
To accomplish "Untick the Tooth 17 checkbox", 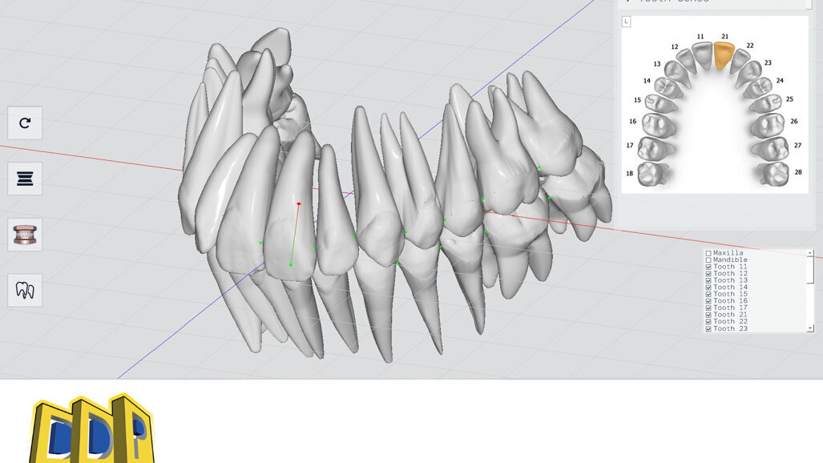I will click(x=708, y=308).
